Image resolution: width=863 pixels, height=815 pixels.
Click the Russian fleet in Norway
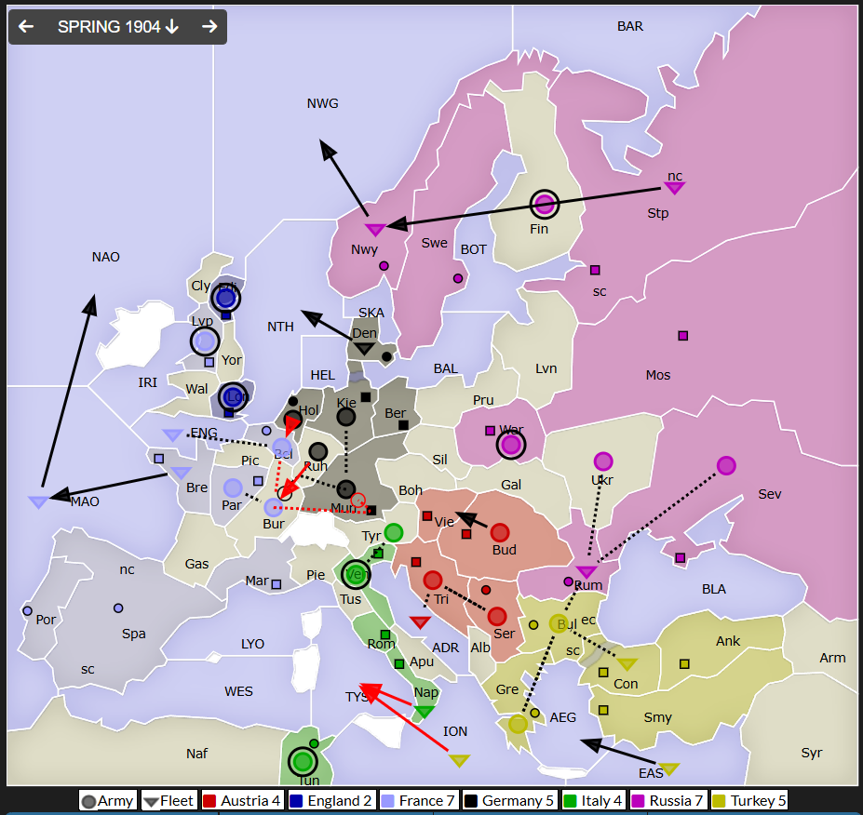tap(375, 230)
